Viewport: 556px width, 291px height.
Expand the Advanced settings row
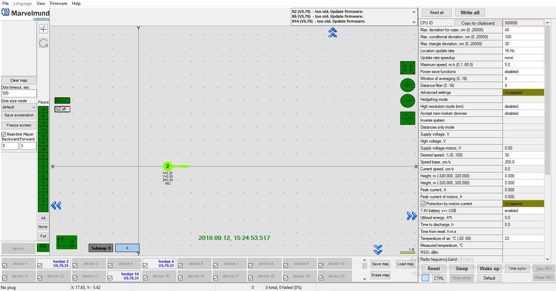[523, 92]
